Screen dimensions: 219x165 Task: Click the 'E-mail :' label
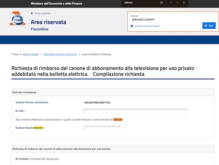(x=20, y=111)
